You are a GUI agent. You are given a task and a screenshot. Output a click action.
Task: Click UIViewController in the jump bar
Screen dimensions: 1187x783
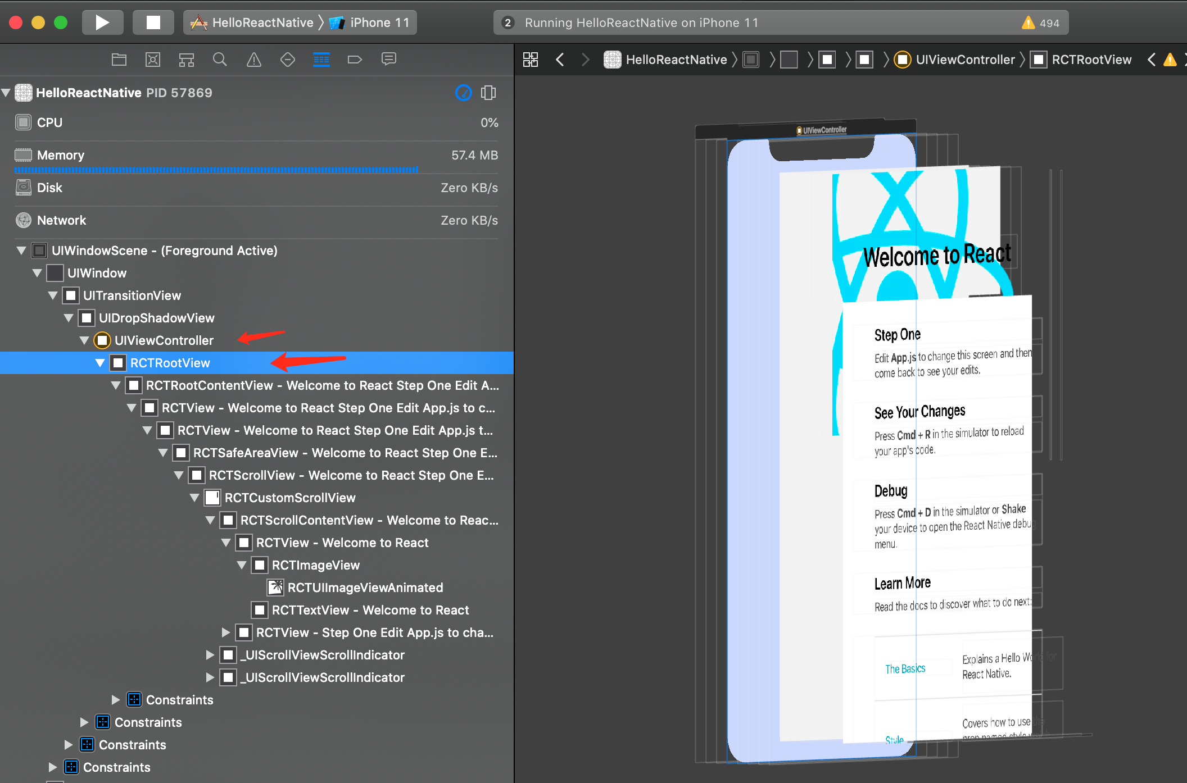click(964, 60)
